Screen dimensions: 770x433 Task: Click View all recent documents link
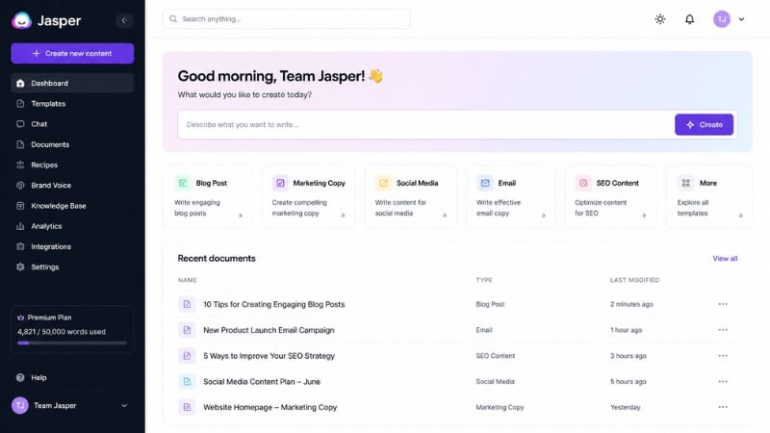coord(725,259)
